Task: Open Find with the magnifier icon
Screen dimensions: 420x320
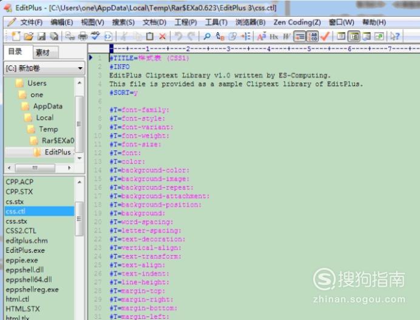Action: (x=207, y=36)
